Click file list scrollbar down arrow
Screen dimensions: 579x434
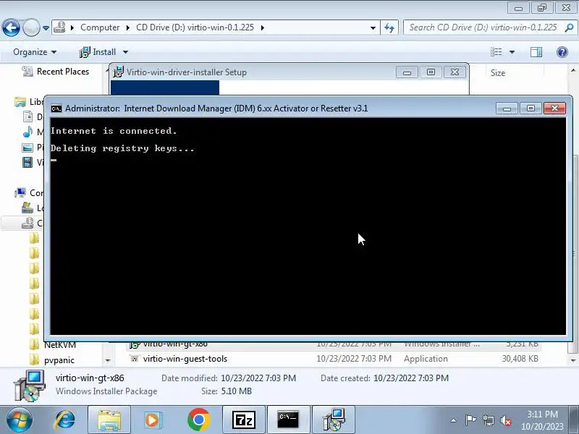click(573, 360)
